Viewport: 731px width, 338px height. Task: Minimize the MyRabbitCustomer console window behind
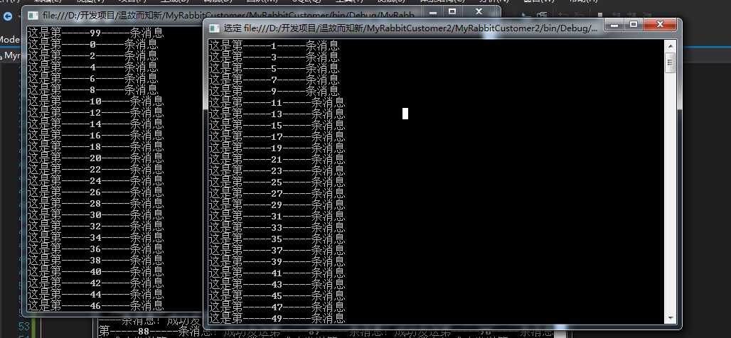click(433, 11)
